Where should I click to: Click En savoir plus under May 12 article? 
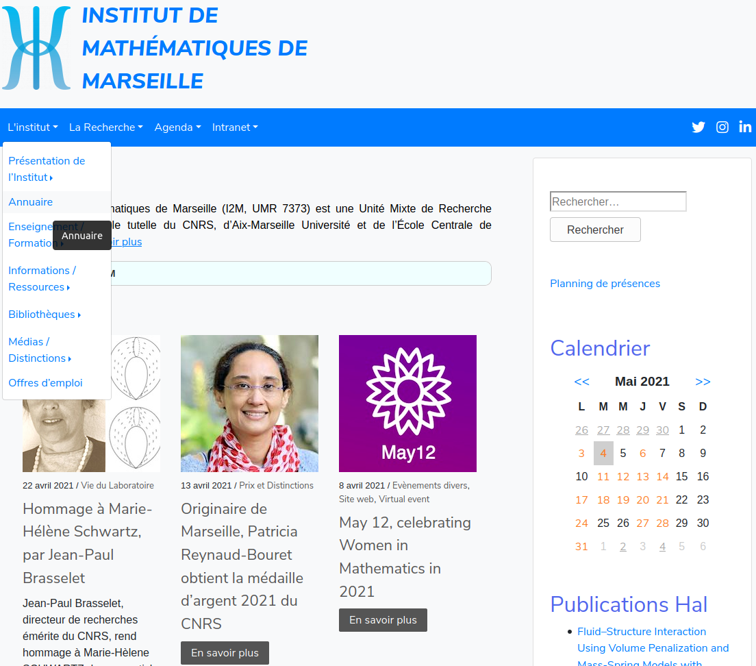click(x=383, y=620)
